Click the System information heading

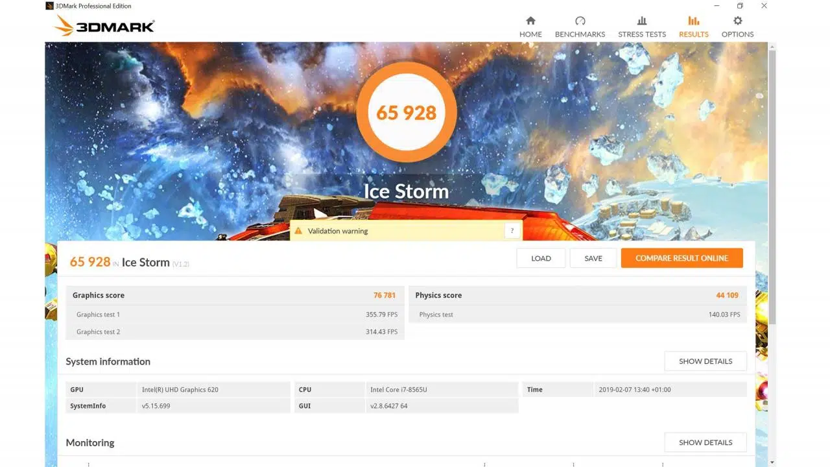[108, 361]
